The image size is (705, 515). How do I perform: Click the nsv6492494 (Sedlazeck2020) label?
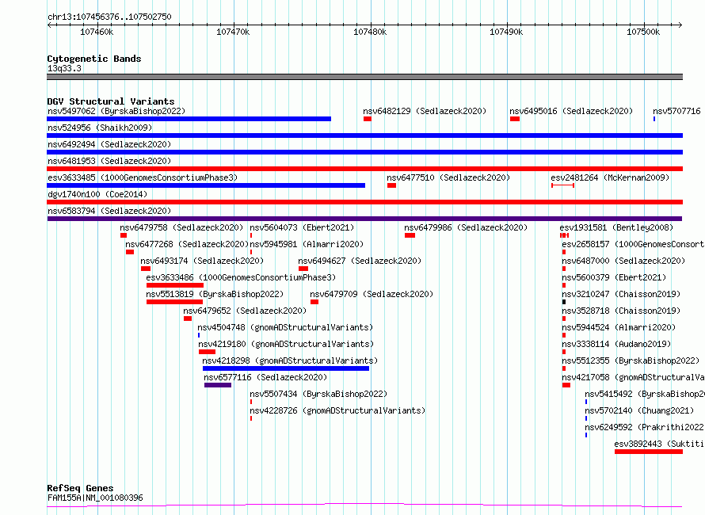109,144
